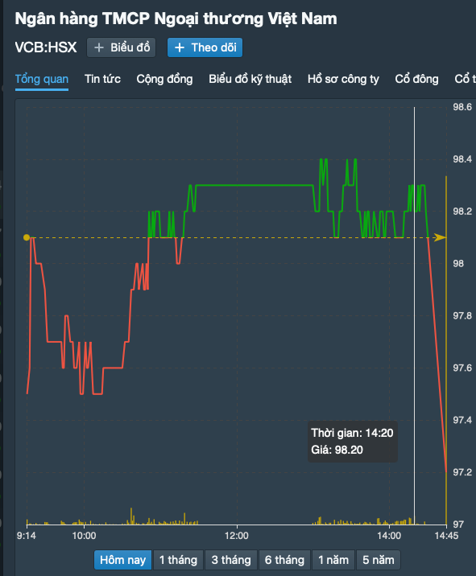
Task: Select the 3 tháng time range
Action: [x=231, y=560]
